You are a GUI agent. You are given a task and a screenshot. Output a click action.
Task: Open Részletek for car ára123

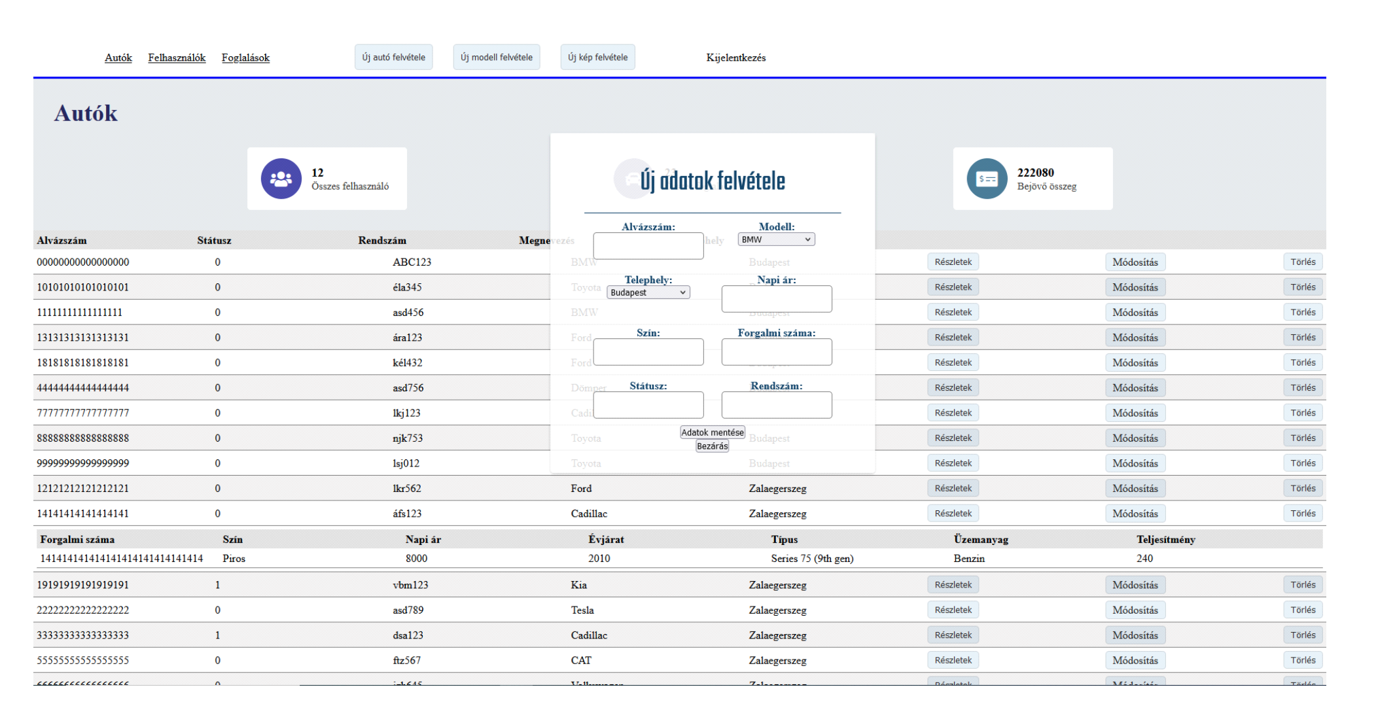[953, 338]
